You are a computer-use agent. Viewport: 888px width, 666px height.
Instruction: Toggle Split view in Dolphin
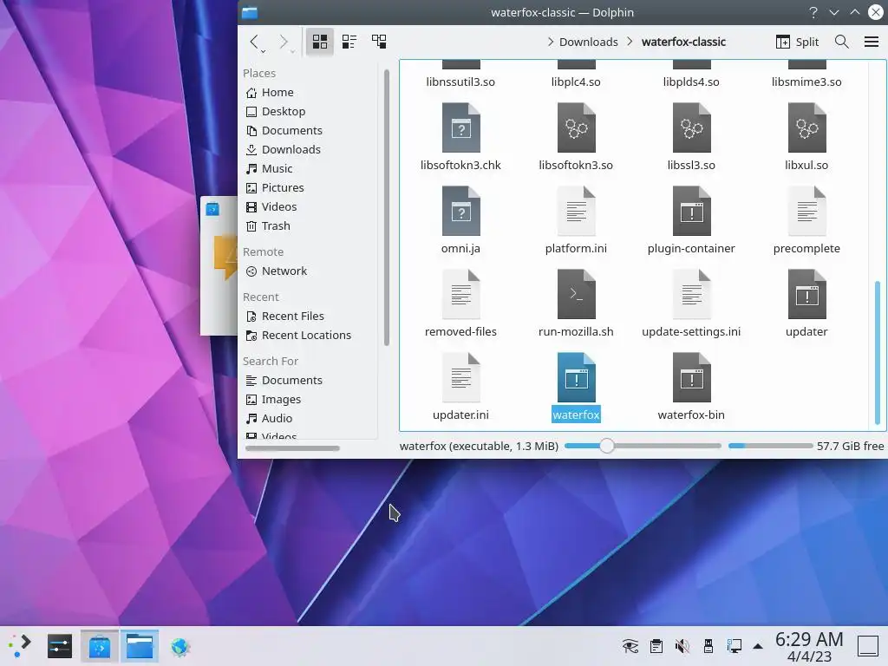(x=798, y=42)
